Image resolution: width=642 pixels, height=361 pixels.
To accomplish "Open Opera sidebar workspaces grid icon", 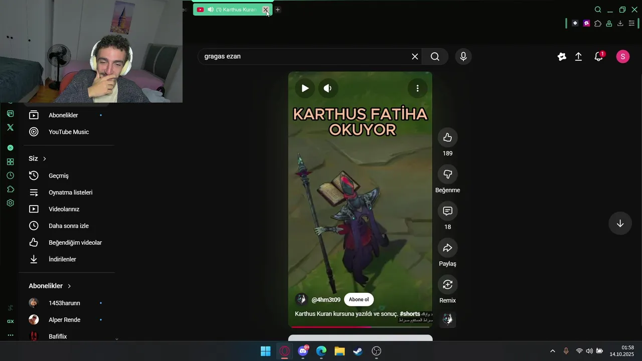I will pyautogui.click(x=10, y=161).
